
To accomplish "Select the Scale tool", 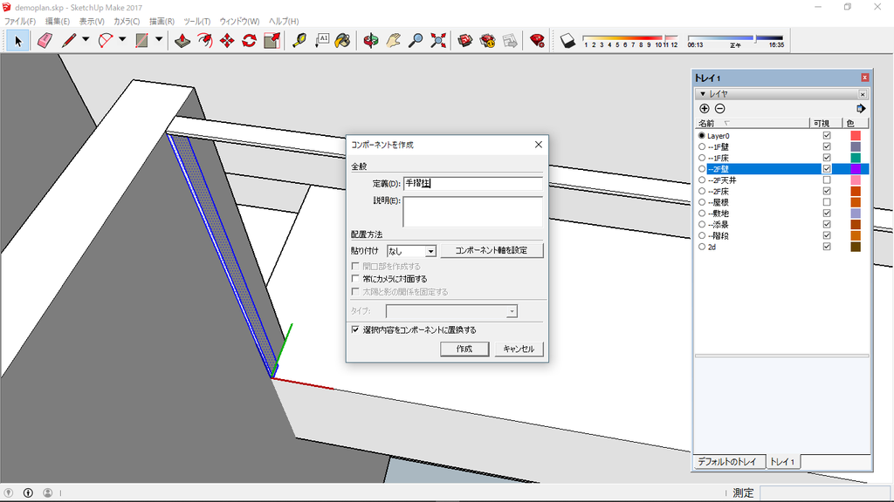I will 272,40.
